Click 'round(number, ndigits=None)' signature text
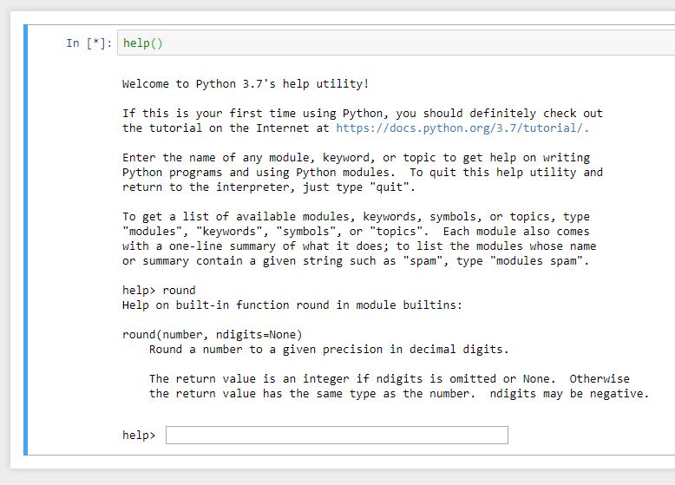The width and height of the screenshot is (675, 485). click(213, 334)
